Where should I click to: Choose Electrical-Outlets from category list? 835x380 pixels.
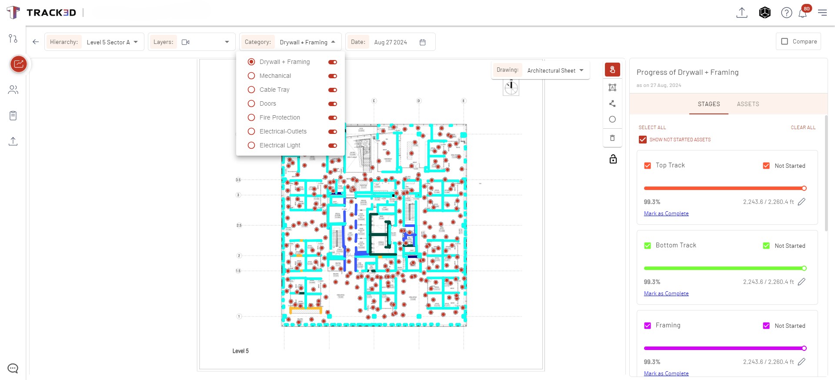coord(283,131)
